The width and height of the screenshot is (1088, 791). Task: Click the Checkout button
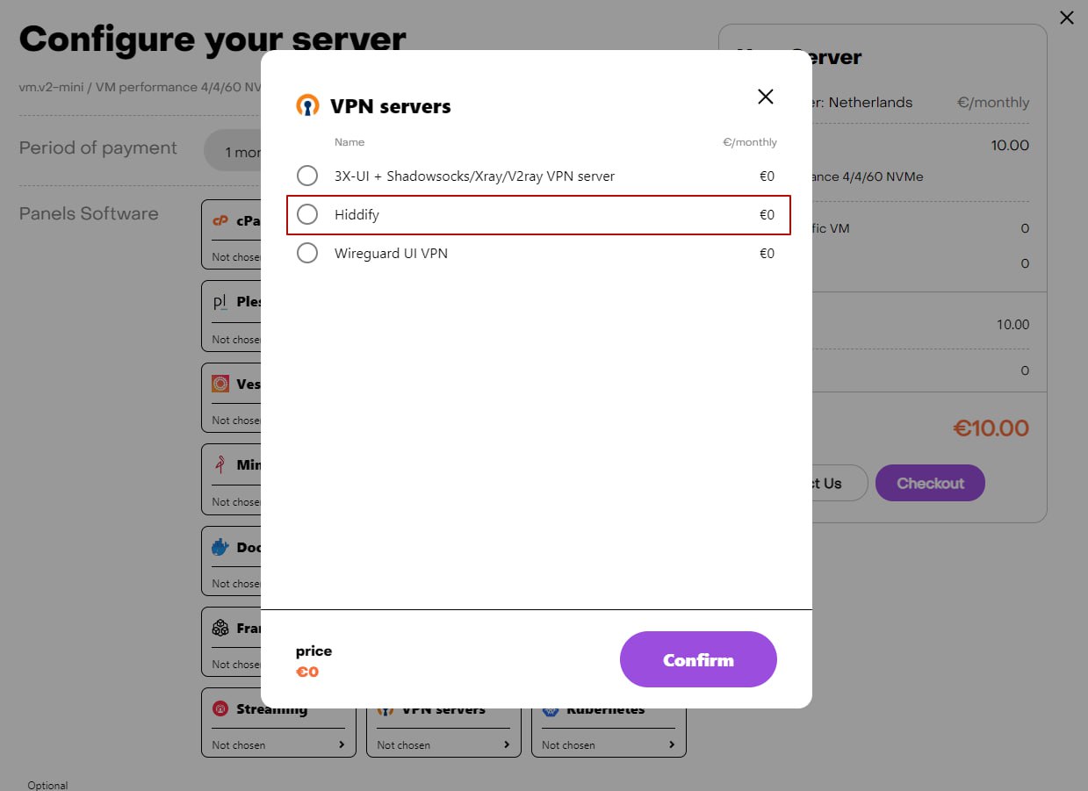point(930,484)
